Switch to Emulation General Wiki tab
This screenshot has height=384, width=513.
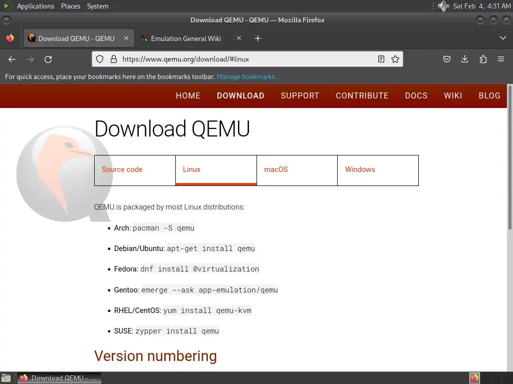pyautogui.click(x=192, y=38)
